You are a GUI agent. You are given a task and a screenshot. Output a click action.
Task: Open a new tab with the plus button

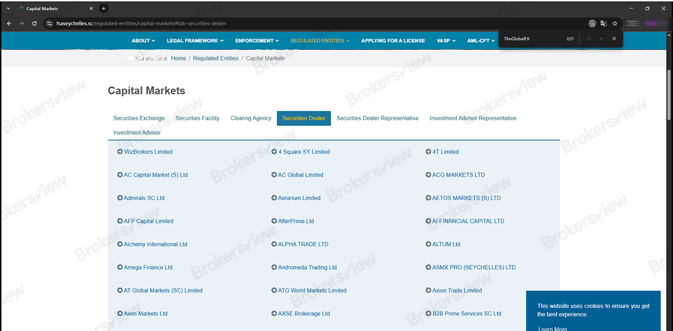pyautogui.click(x=103, y=8)
